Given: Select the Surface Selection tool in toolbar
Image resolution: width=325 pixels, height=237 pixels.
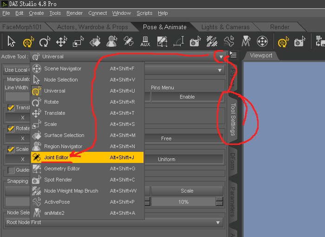Looking at the screenshot, I should coord(95,41).
